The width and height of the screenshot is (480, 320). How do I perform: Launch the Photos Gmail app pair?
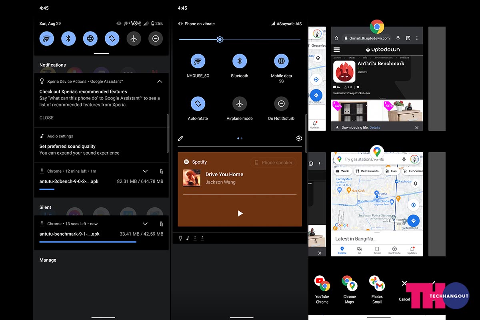tap(377, 290)
